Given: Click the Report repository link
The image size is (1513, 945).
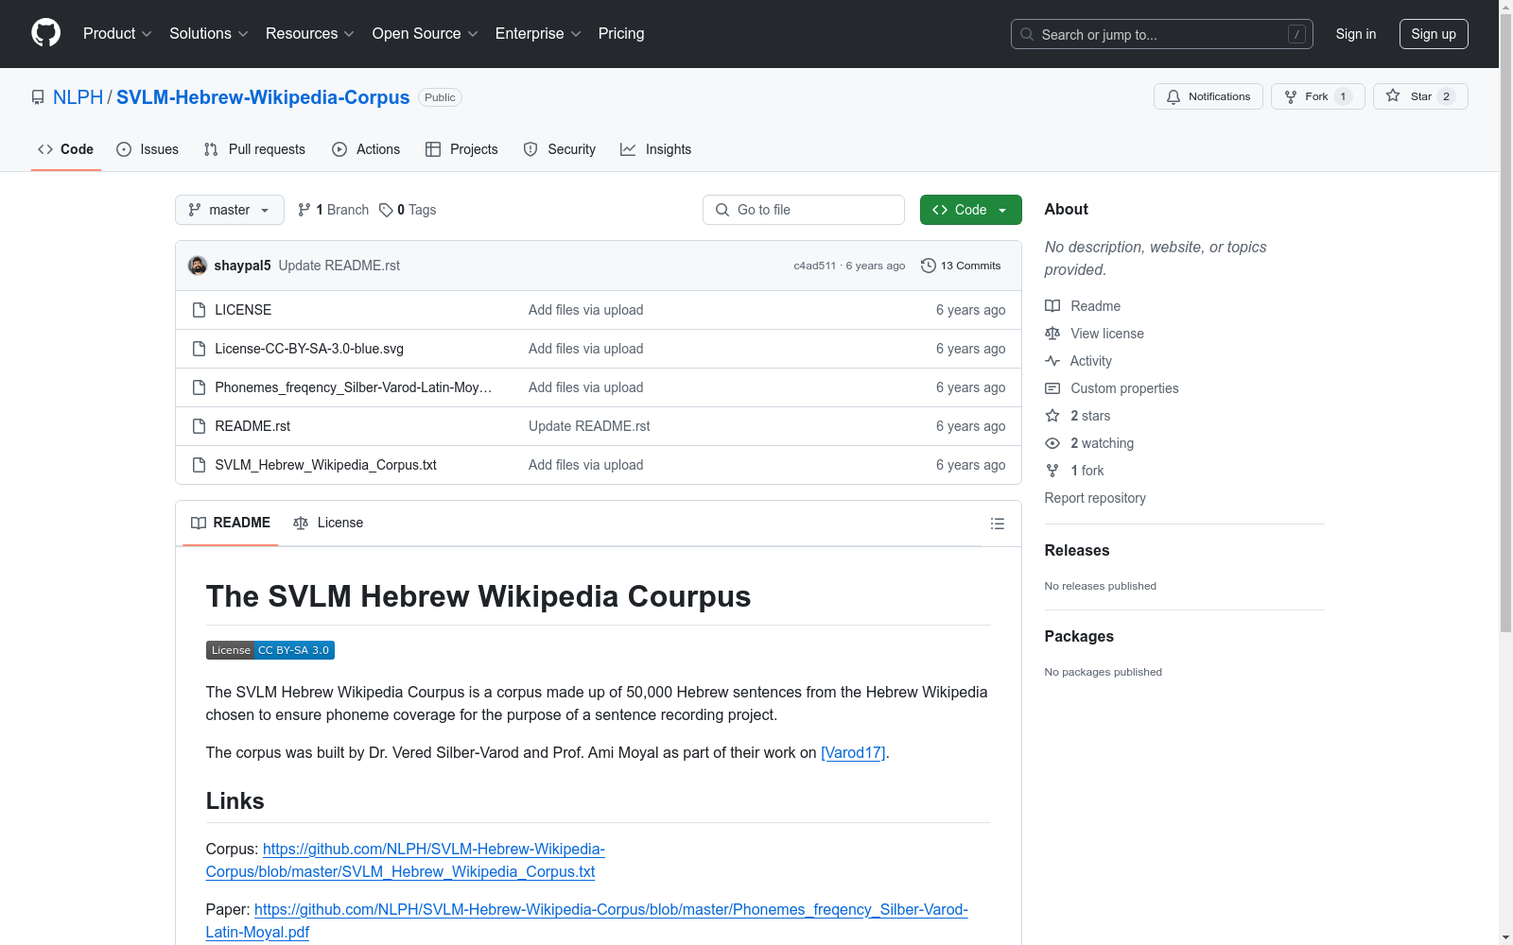Looking at the screenshot, I should [1095, 498].
